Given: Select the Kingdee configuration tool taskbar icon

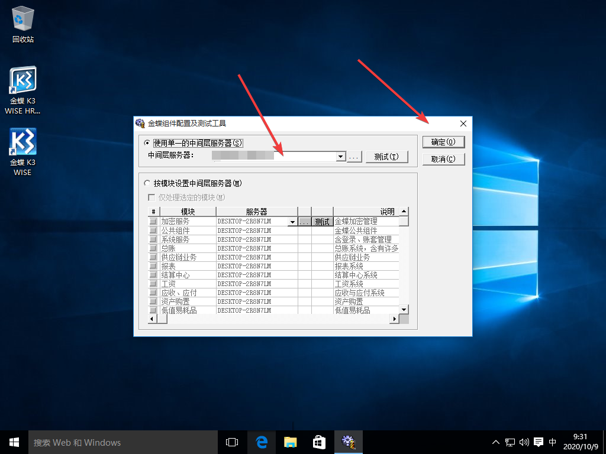Looking at the screenshot, I should [x=349, y=442].
